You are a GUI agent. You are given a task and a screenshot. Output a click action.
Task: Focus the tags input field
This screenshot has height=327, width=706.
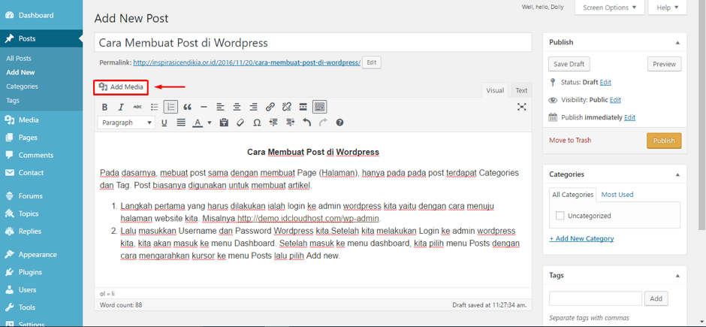pyautogui.click(x=596, y=298)
